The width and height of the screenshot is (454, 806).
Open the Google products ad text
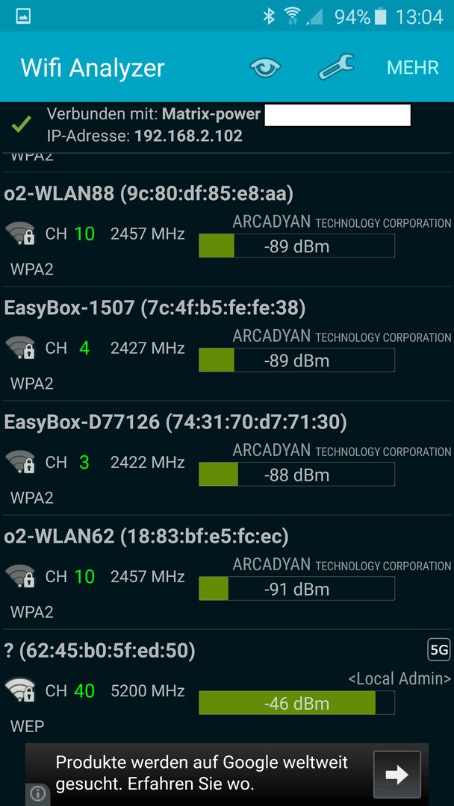click(202, 773)
